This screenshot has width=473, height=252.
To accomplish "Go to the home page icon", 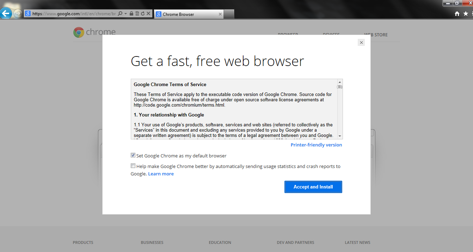I will [457, 14].
